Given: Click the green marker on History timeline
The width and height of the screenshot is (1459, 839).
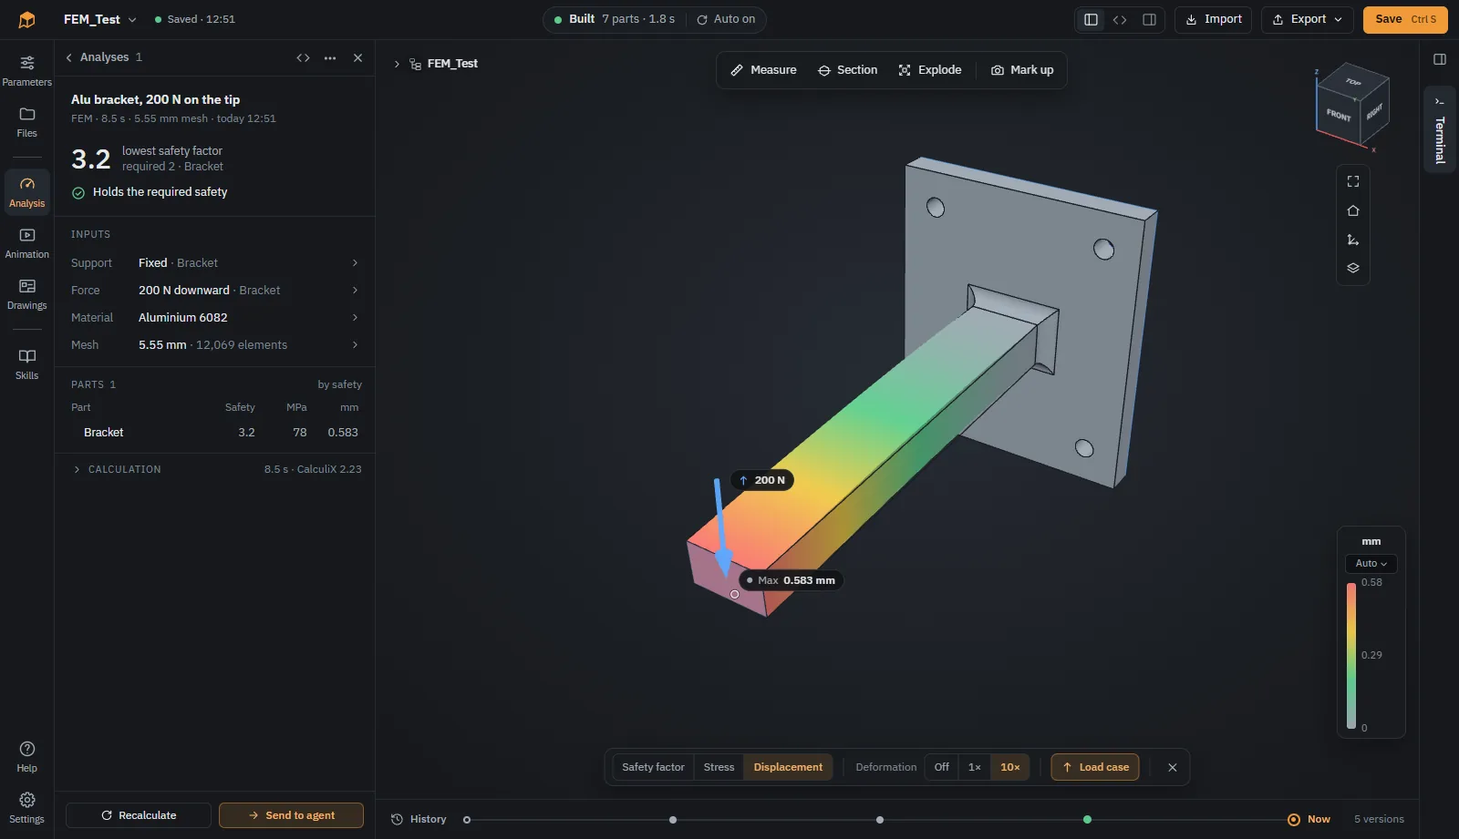Looking at the screenshot, I should click(1087, 820).
